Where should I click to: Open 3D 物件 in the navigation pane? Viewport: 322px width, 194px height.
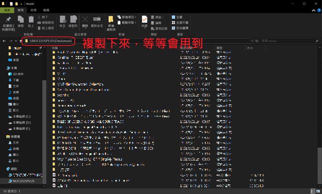coord(16,74)
